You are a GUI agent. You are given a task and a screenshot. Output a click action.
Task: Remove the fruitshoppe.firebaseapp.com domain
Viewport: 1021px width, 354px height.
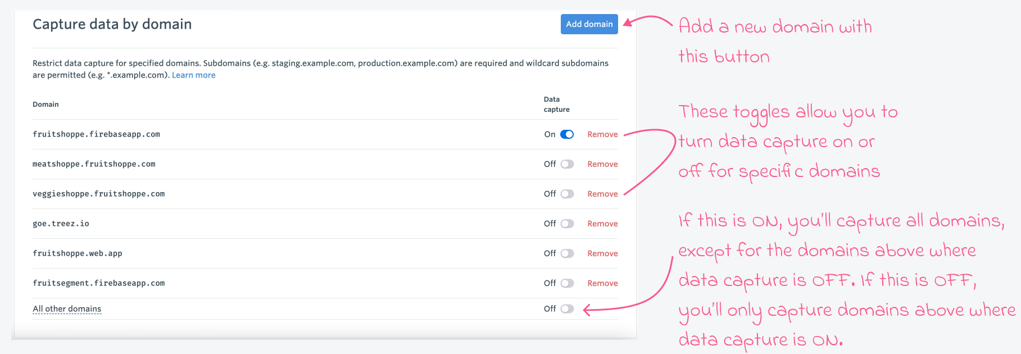[602, 134]
